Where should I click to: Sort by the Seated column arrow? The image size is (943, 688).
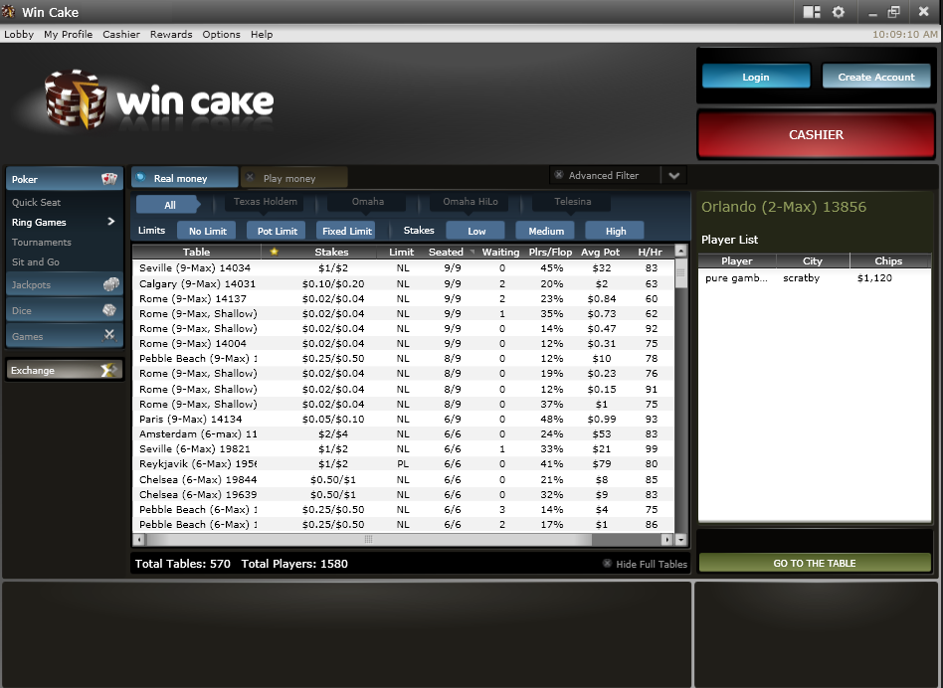tap(472, 253)
